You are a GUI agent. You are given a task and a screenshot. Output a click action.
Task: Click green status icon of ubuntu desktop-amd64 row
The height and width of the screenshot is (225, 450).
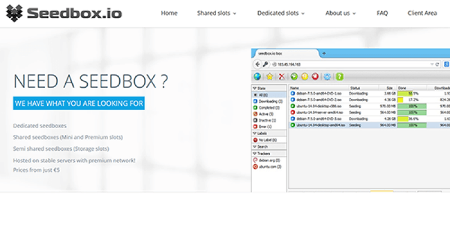(x=292, y=125)
